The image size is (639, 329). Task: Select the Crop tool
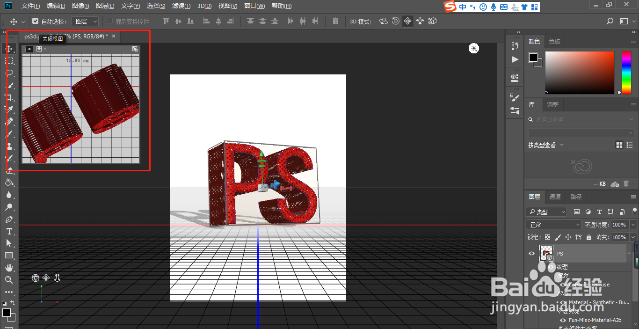pos(9,97)
